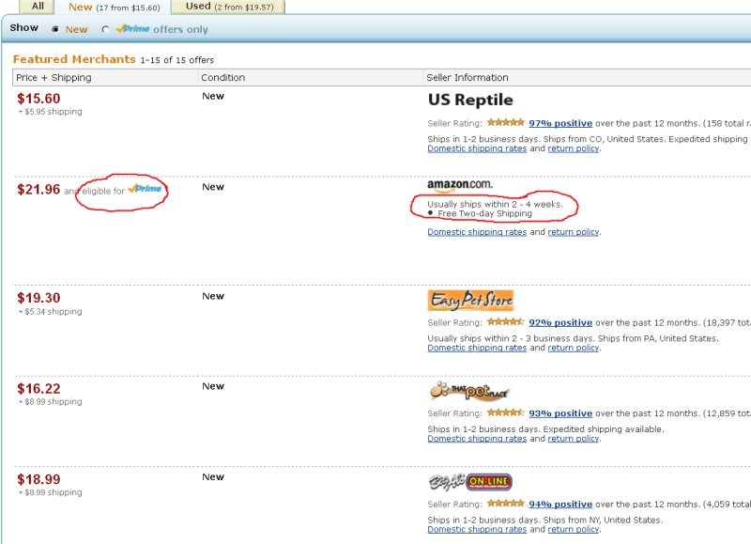The image size is (751, 544).
Task: Open the 92% positive rating link
Action: (560, 322)
